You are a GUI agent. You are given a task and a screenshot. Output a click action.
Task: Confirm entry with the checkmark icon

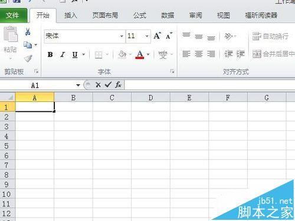pyautogui.click(x=108, y=85)
